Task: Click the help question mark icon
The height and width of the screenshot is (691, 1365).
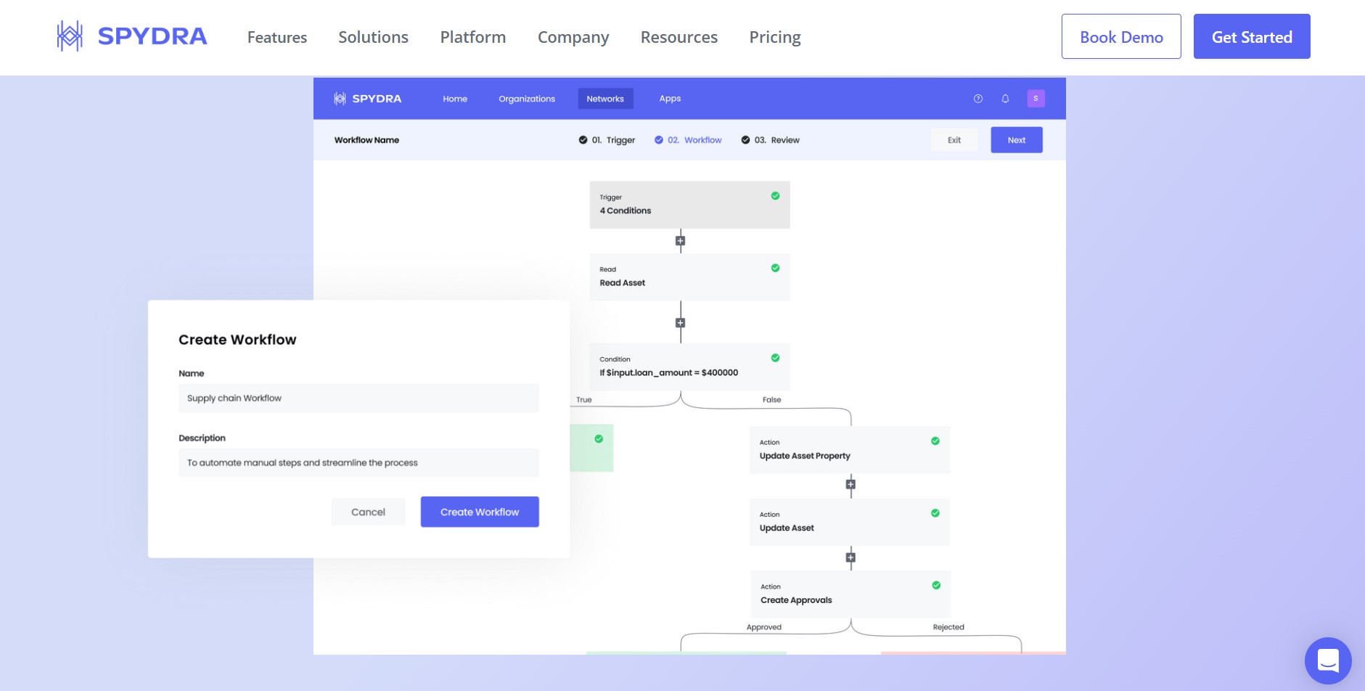Action: tap(977, 99)
